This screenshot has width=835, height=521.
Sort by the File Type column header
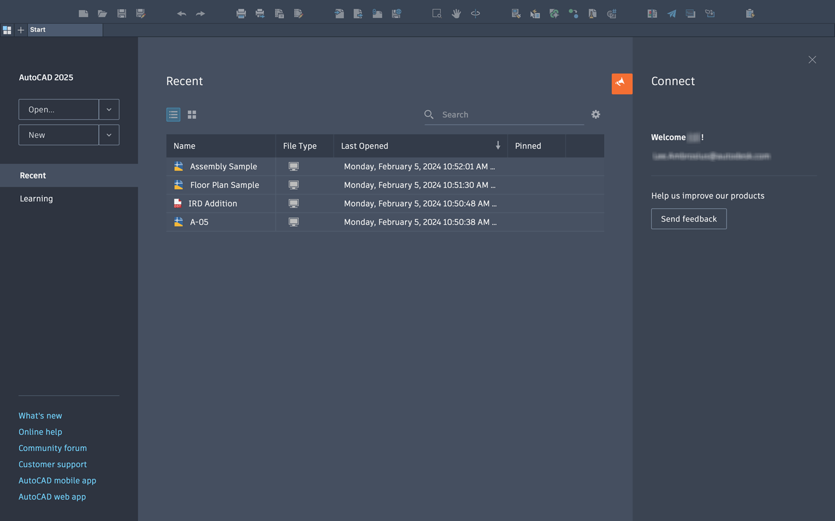pyautogui.click(x=304, y=146)
